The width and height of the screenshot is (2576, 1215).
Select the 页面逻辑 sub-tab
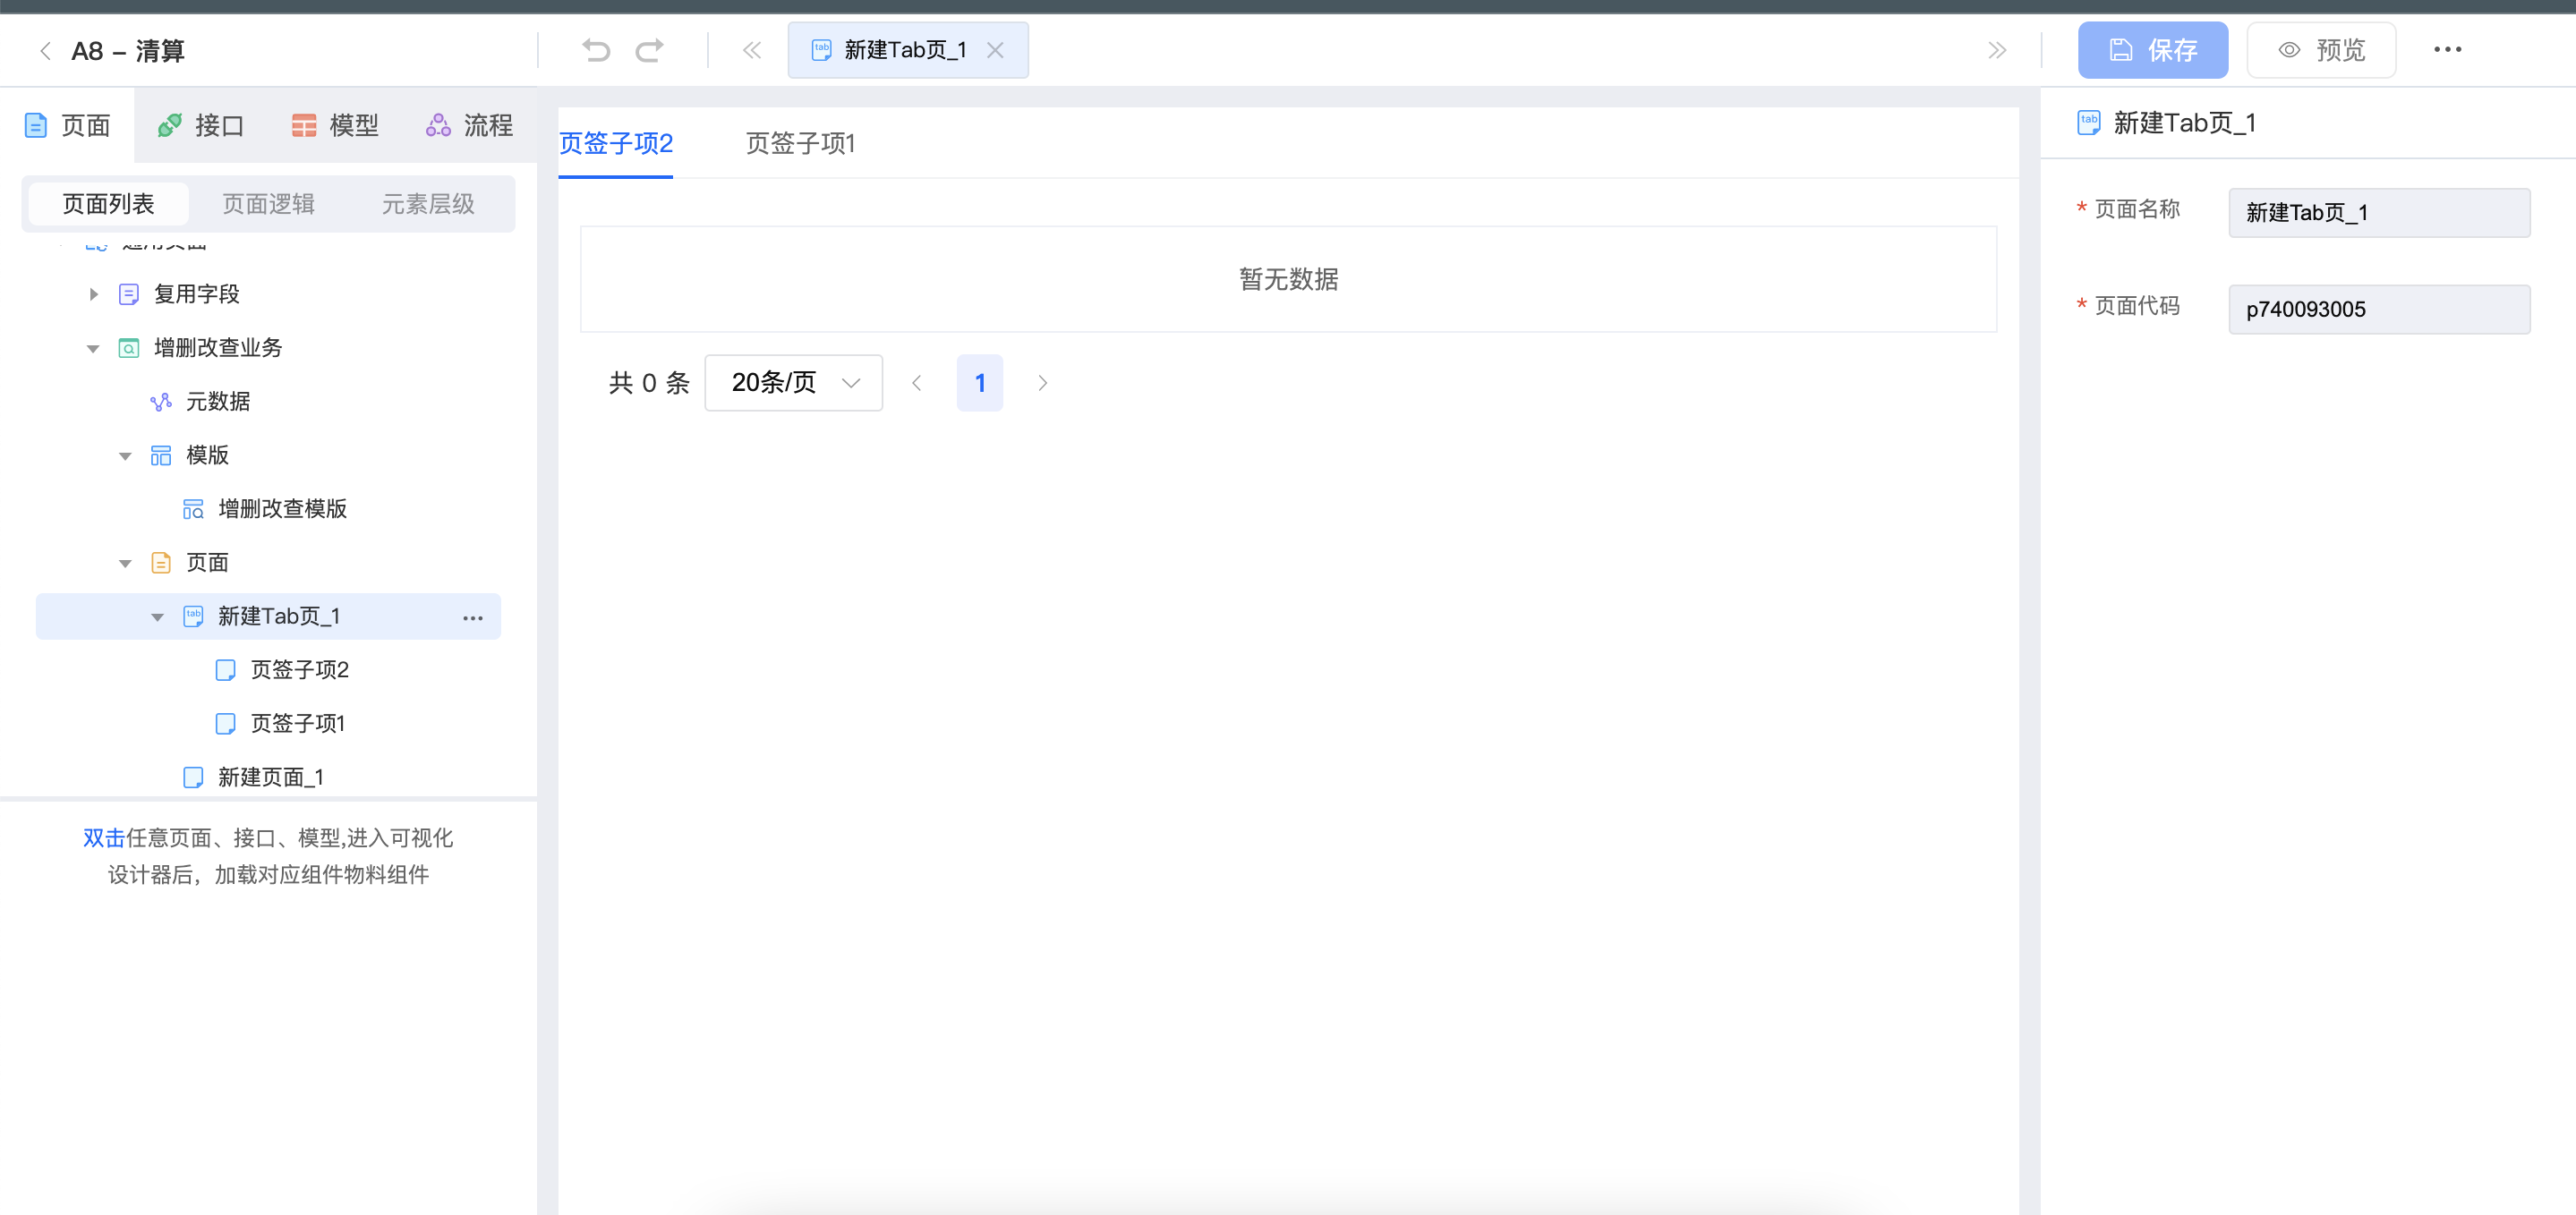point(268,204)
